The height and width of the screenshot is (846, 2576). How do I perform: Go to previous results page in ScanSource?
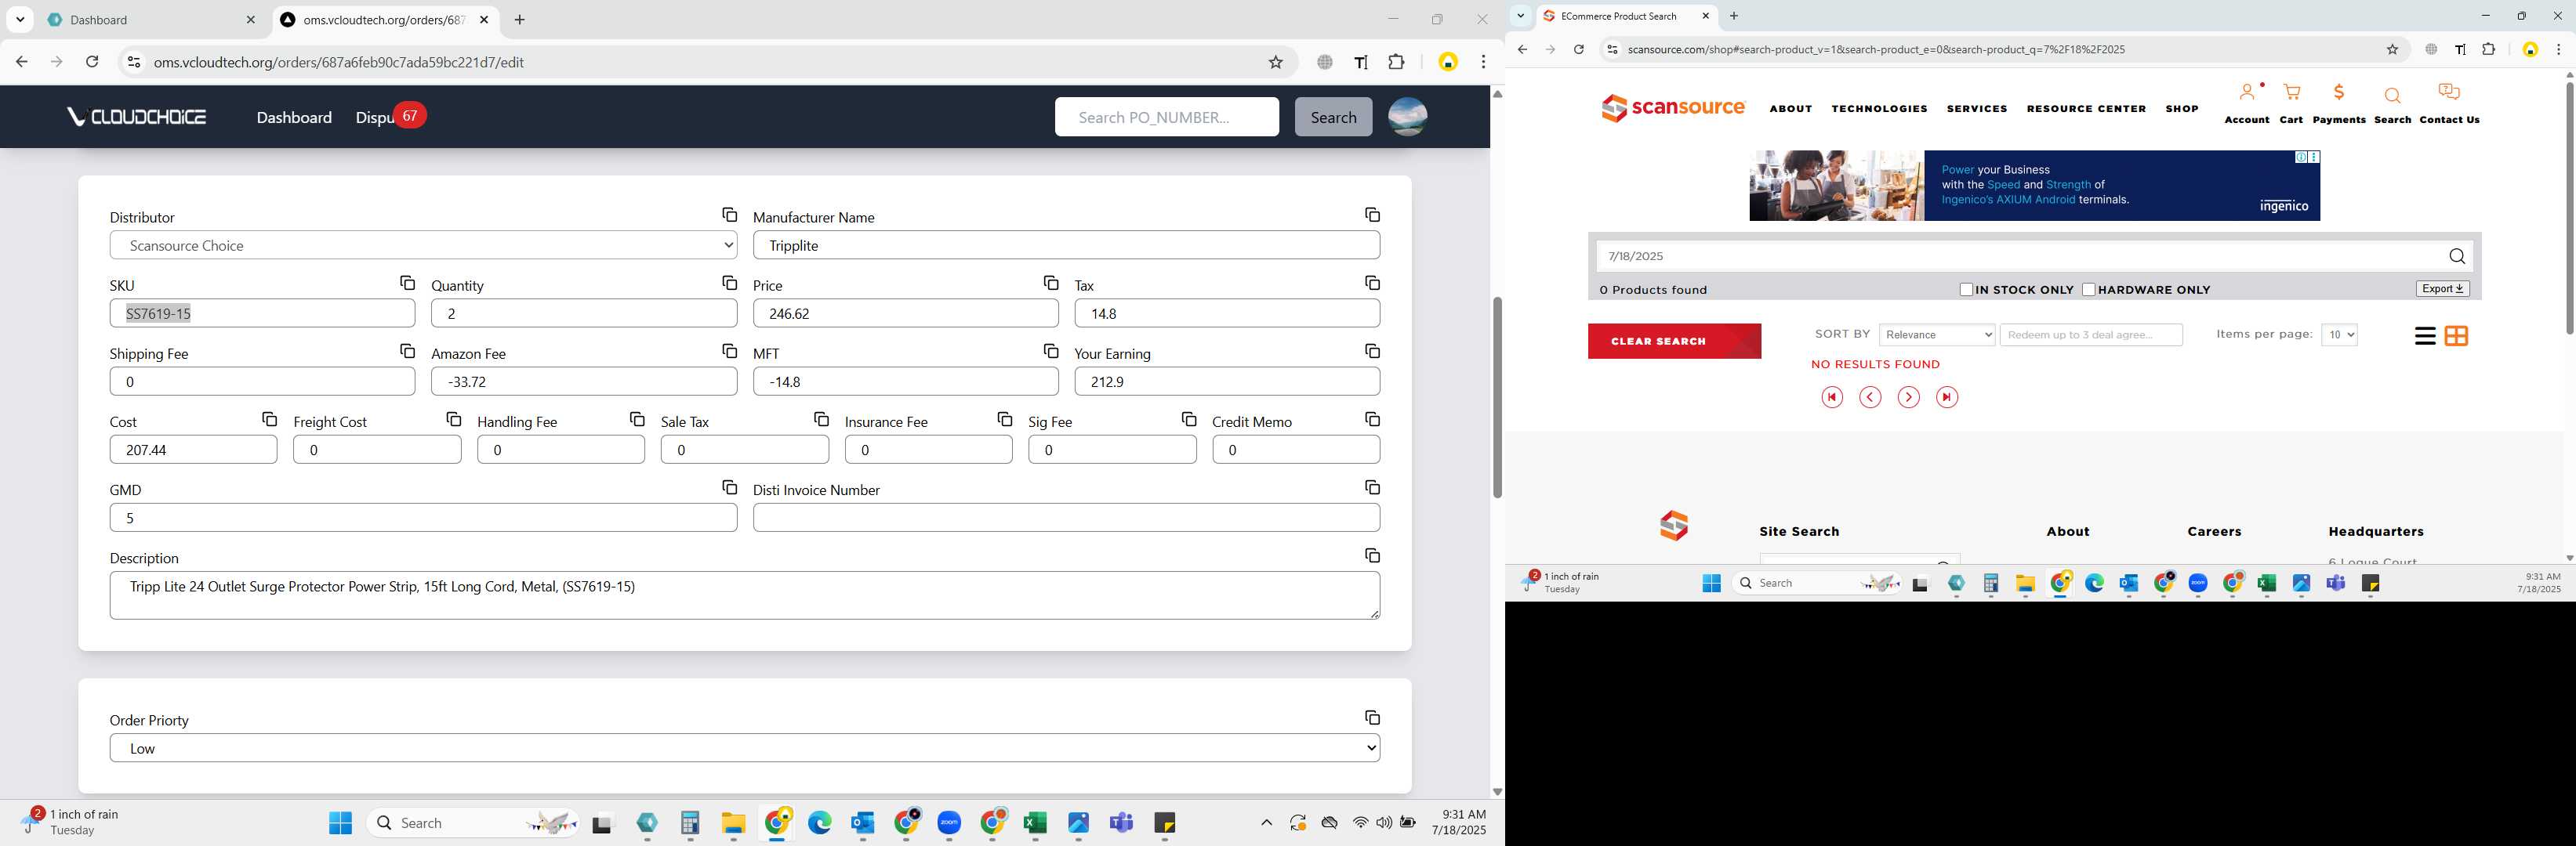click(1869, 397)
